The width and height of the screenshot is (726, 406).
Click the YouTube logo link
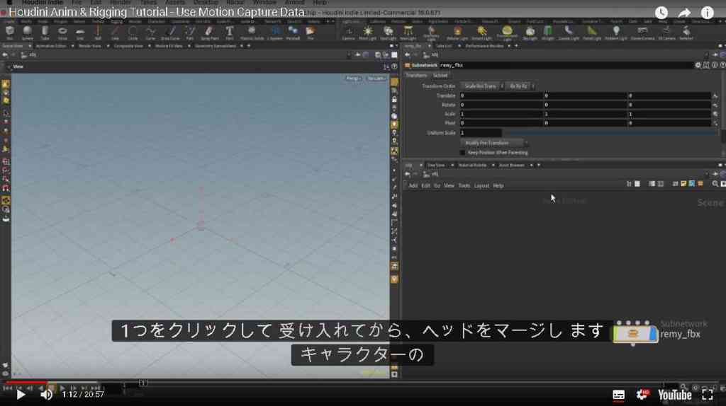pyautogui.click(x=675, y=395)
